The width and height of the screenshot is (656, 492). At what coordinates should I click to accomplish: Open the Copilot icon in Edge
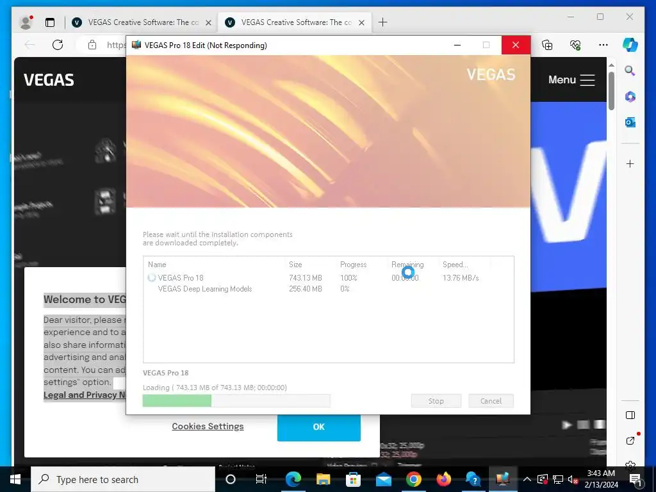(x=630, y=45)
